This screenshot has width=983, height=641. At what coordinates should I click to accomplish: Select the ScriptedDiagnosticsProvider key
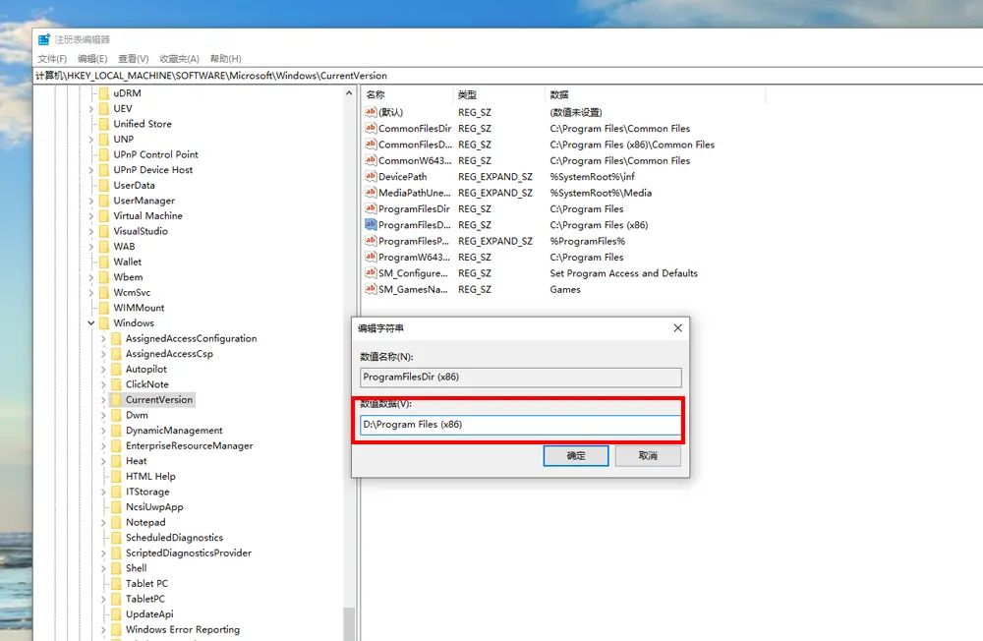188,554
